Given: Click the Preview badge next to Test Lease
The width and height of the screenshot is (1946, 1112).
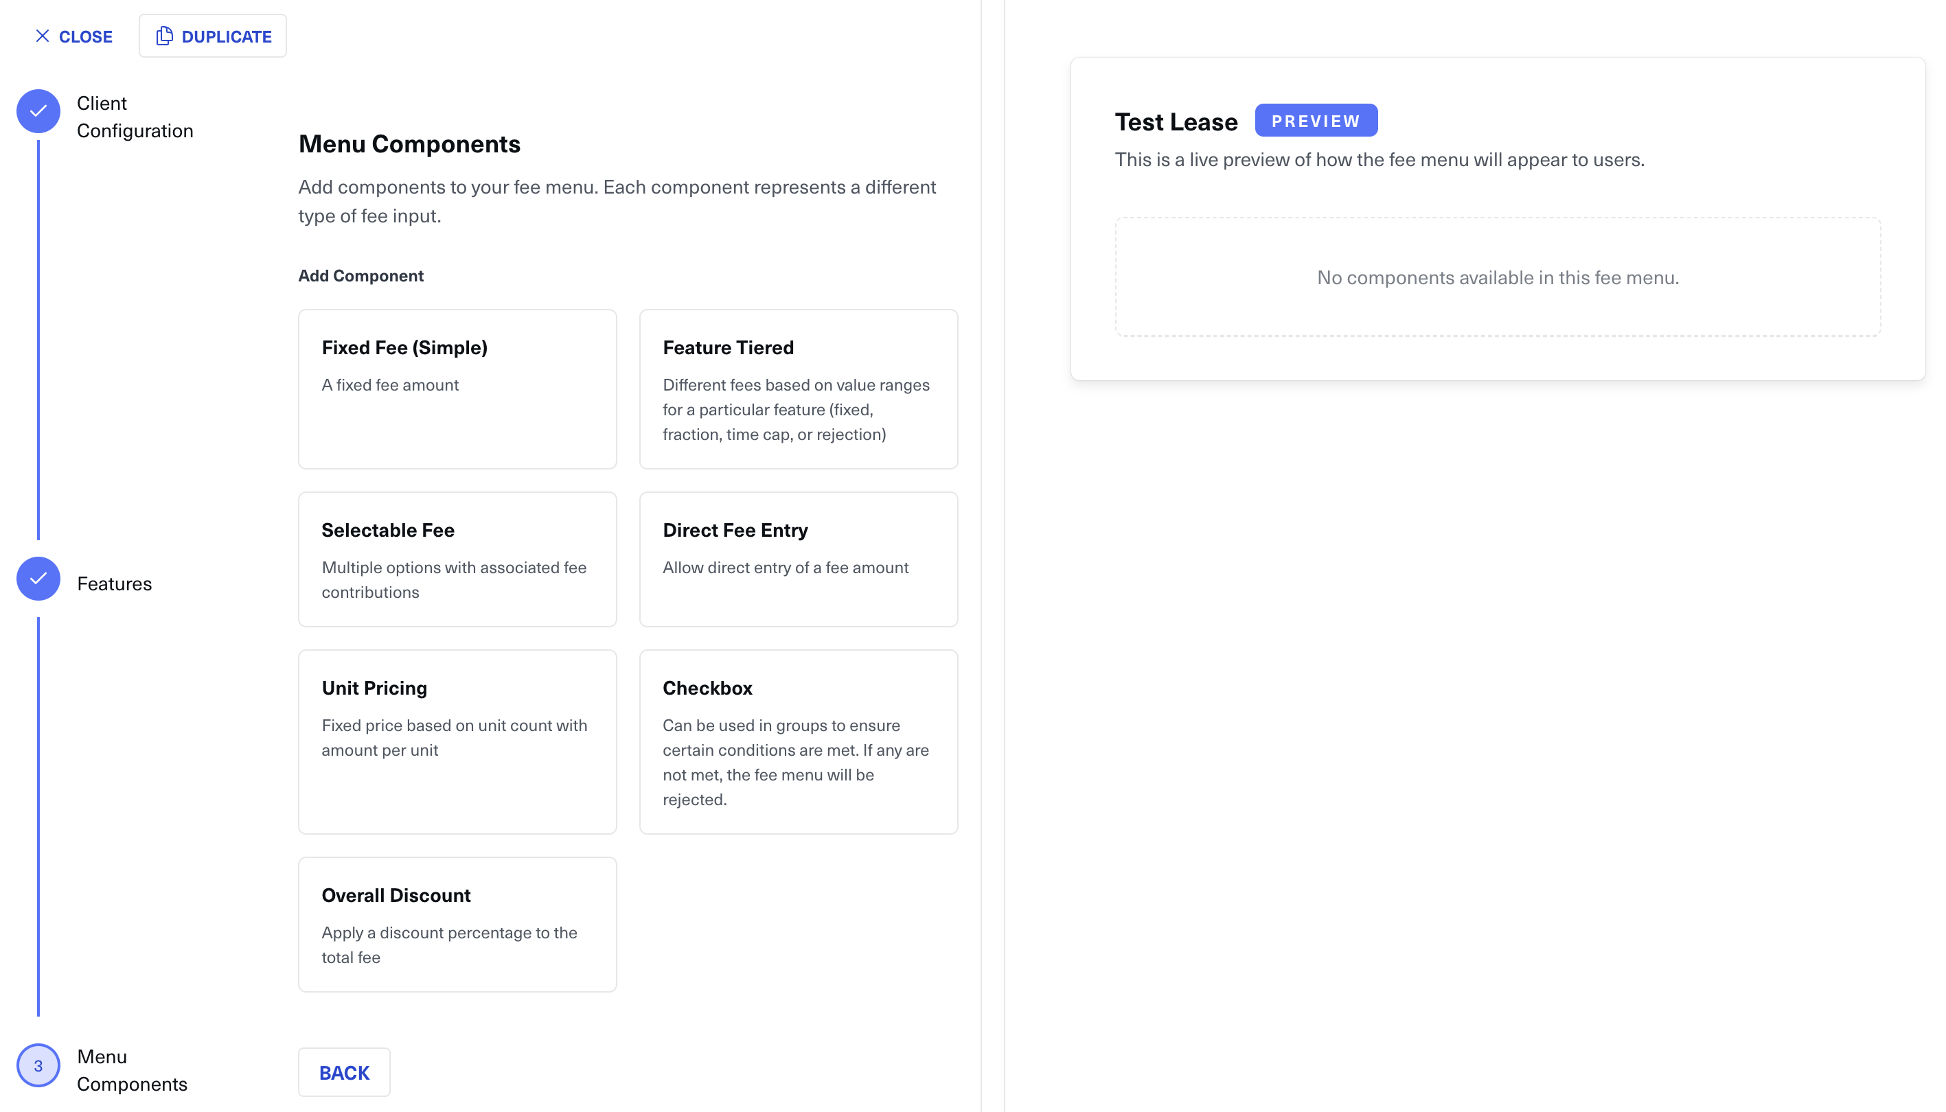Looking at the screenshot, I should tap(1315, 121).
